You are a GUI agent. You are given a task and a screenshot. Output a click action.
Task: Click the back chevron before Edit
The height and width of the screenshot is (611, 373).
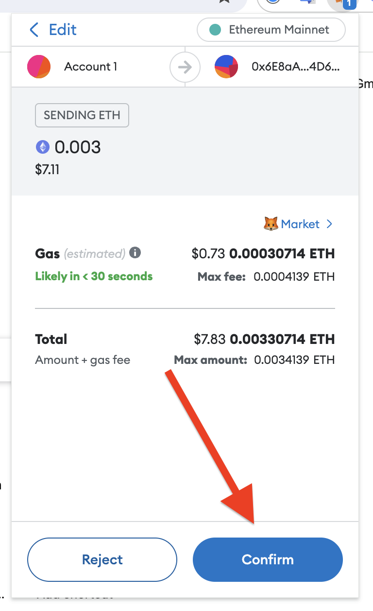coord(33,30)
